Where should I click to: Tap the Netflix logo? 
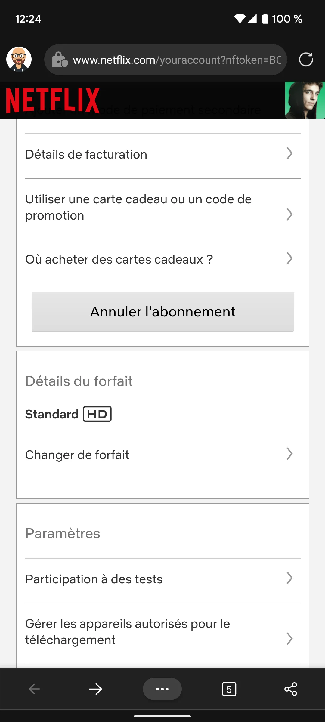point(53,100)
